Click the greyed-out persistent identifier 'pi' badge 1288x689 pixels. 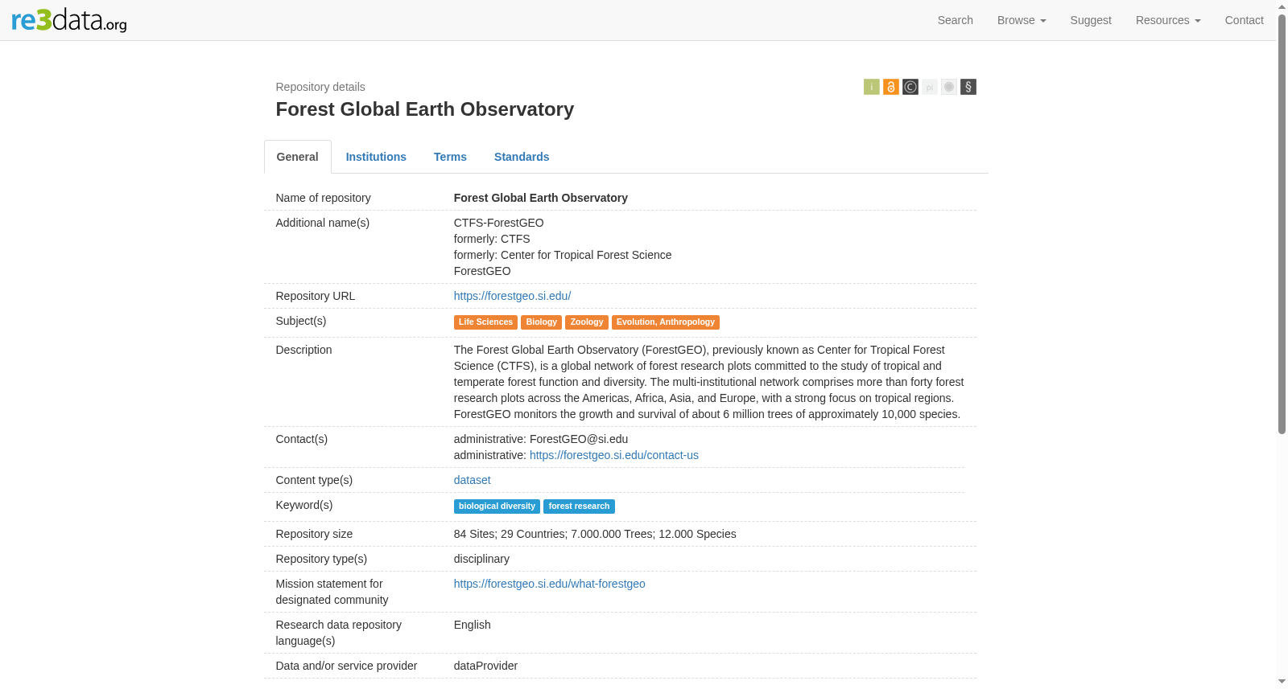click(929, 87)
